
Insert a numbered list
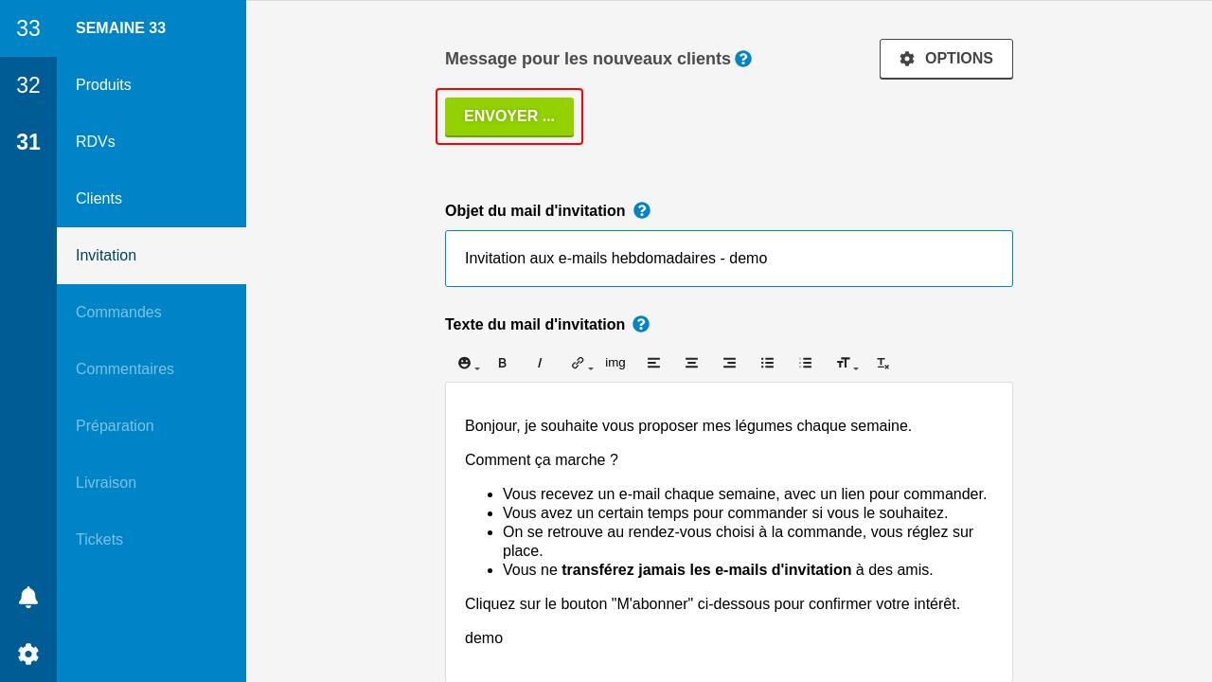pyautogui.click(x=805, y=363)
